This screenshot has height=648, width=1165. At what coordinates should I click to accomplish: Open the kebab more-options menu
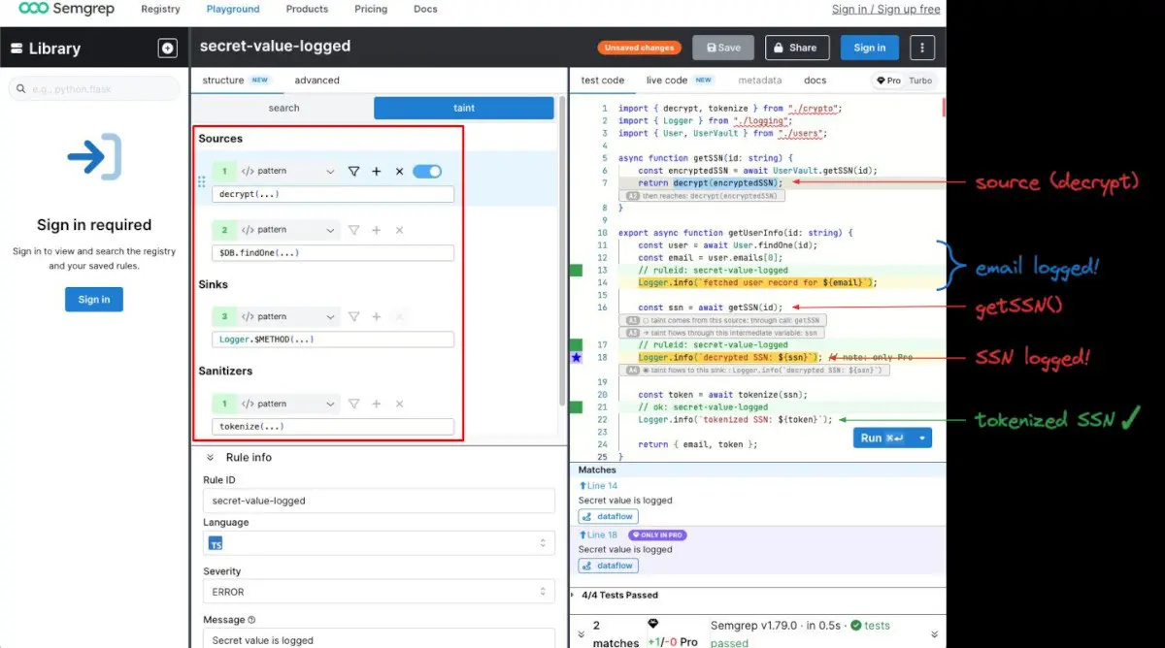921,48
